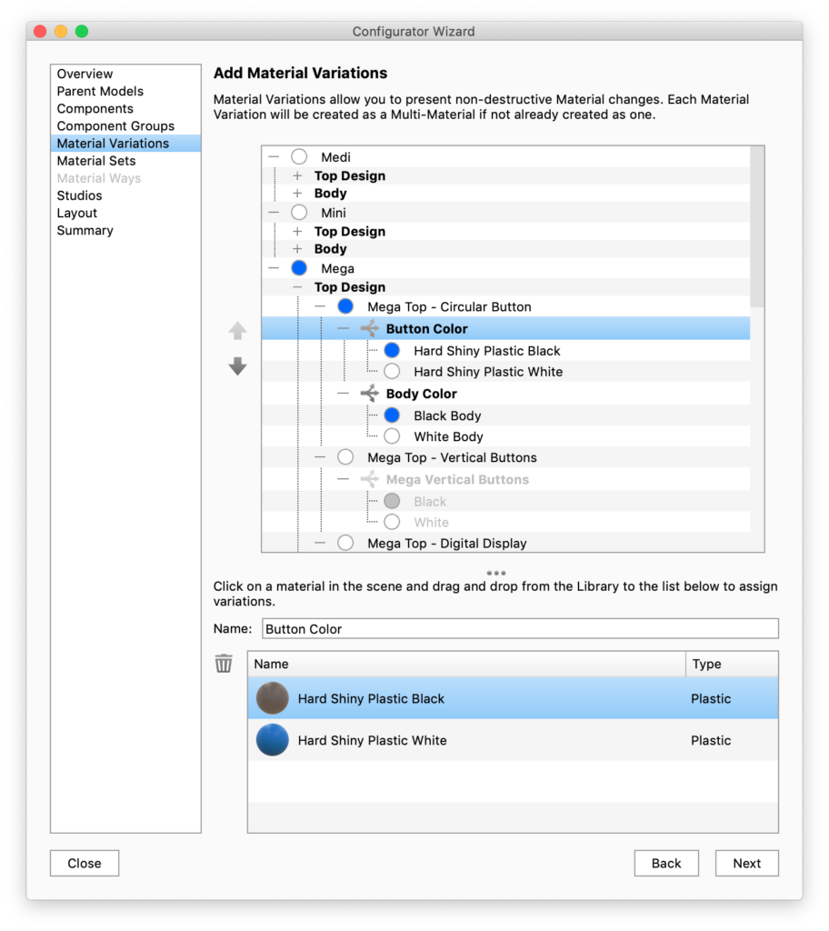
Task: Select the Medi radio button
Action: (299, 157)
